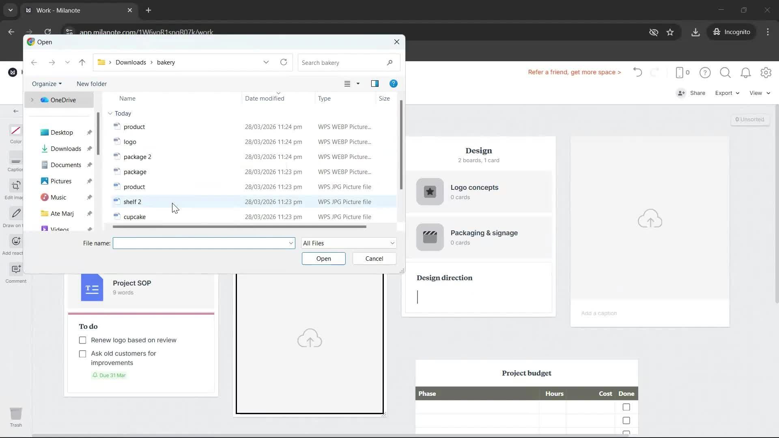
Task: Click the Open button in the dialog
Action: (323, 258)
